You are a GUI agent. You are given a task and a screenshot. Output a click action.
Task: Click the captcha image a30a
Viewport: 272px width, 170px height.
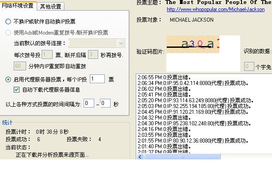pyautogui.click(x=193, y=44)
